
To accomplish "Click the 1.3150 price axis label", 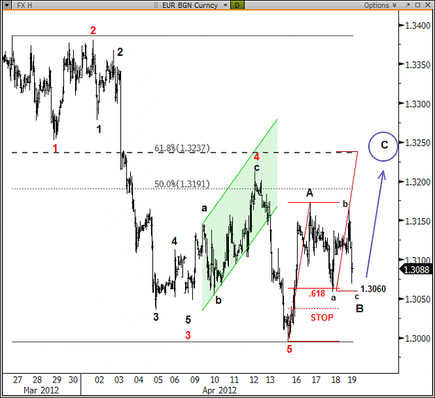I will (418, 222).
